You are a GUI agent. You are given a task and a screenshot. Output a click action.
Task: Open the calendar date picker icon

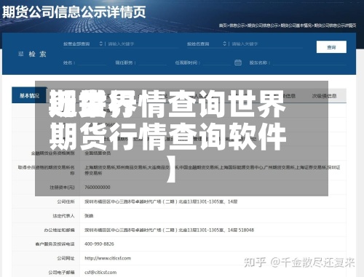point(238,63)
